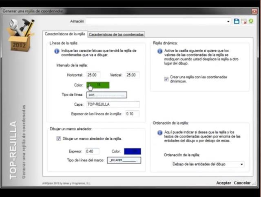Screen dimensions: 261x197
Task: Pick the blue frame color swatch
Action: pos(133,151)
